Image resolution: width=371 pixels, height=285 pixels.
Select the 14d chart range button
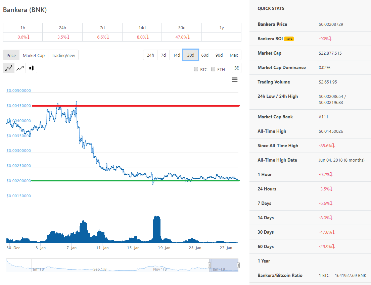tap(176, 55)
